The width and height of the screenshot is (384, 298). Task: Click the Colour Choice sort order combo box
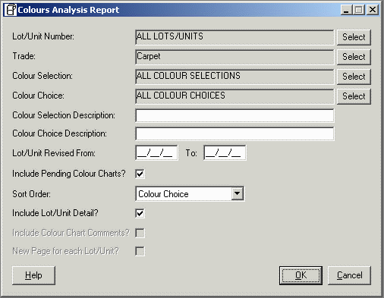click(x=190, y=194)
